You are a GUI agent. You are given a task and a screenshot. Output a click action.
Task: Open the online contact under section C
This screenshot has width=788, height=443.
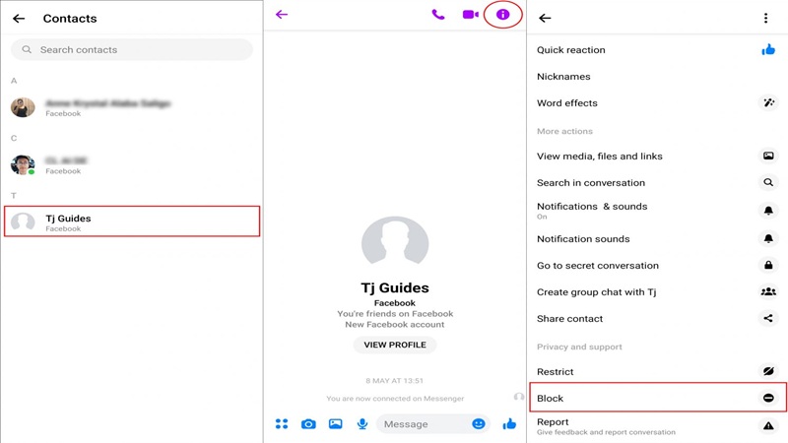(x=132, y=164)
